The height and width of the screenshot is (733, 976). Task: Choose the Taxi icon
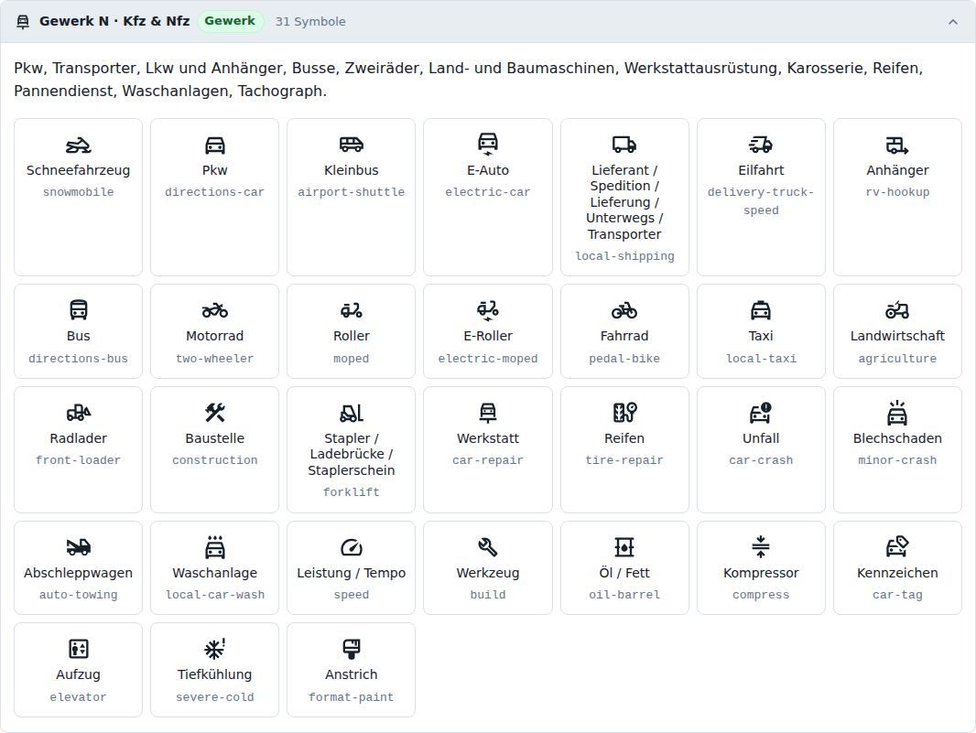[761, 309]
